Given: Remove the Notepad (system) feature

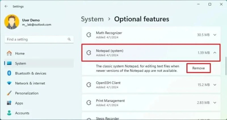Looking at the screenshot, I should [x=198, y=68].
